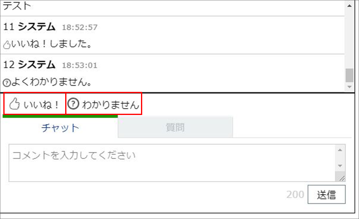This screenshot has width=359, height=219.
Task: Click comment box scroll-up arrow
Action: [340, 150]
